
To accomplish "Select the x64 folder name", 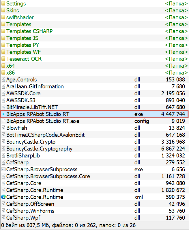I will pyautogui.click(x=11, y=66).
